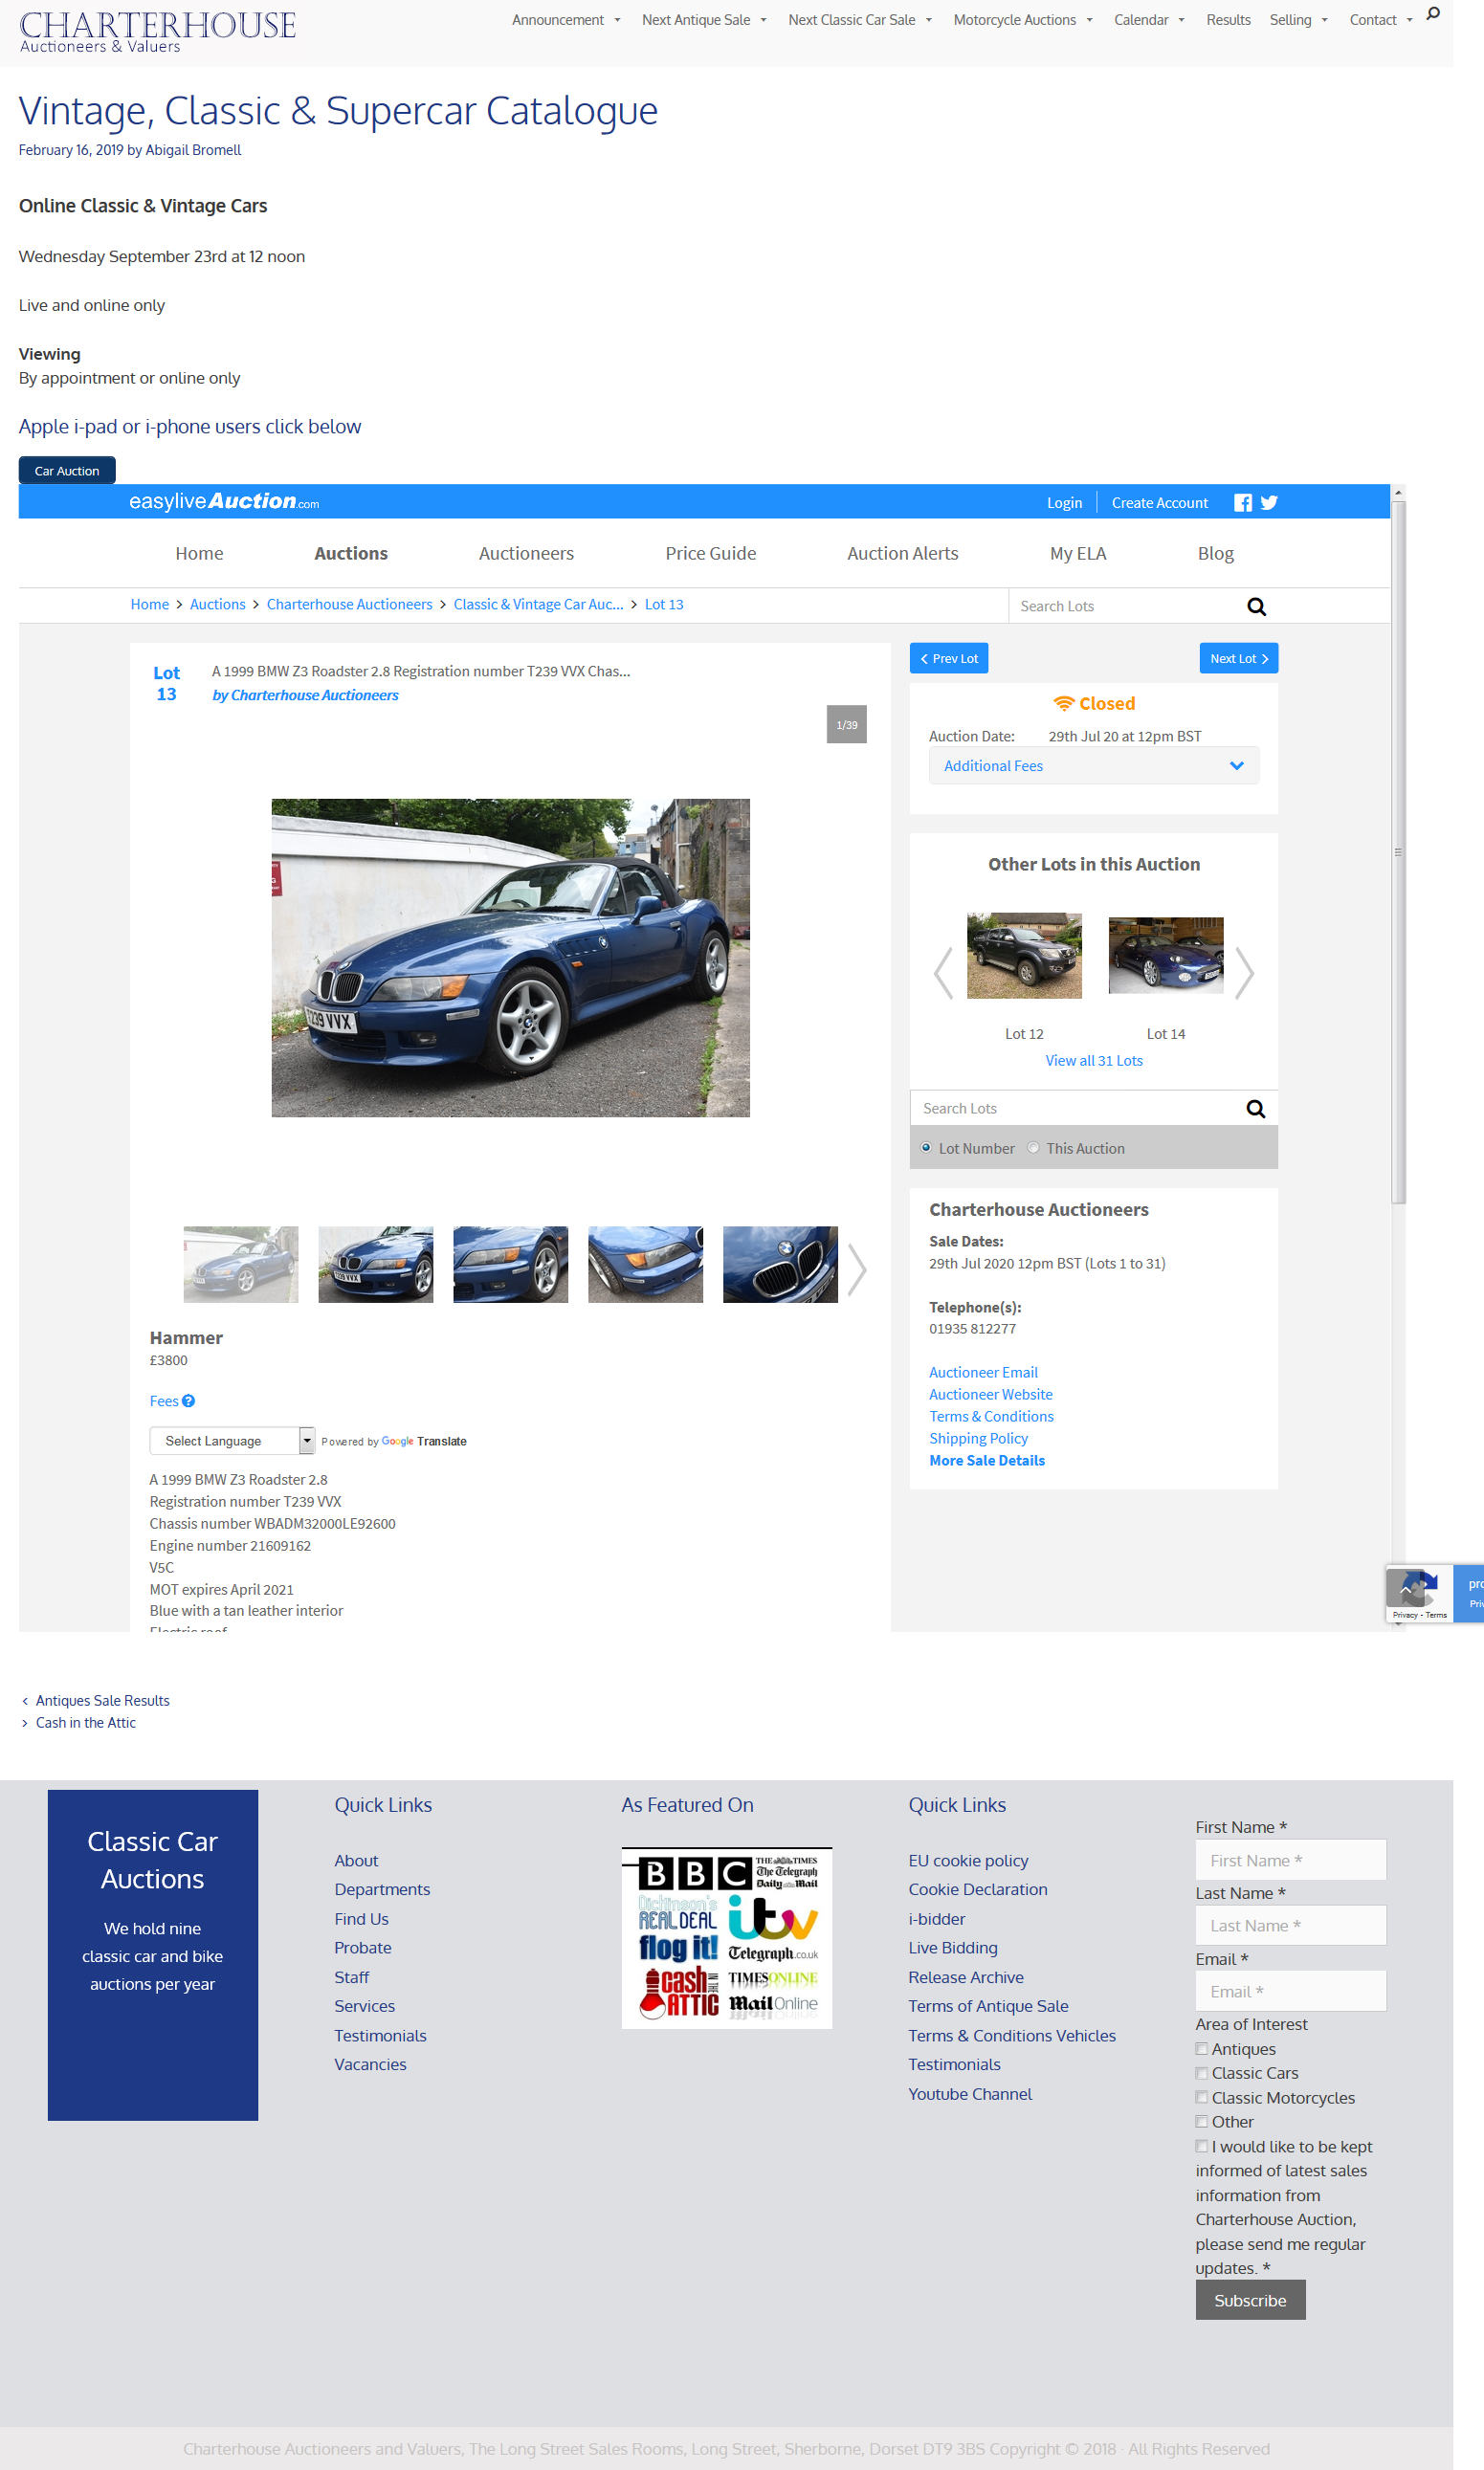Open the More Sale Details link

[987, 1461]
